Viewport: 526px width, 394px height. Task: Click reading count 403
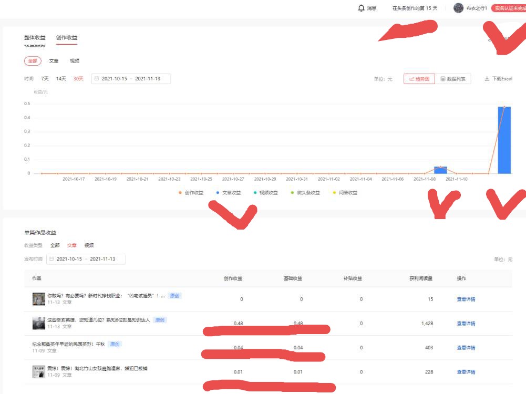click(429, 348)
